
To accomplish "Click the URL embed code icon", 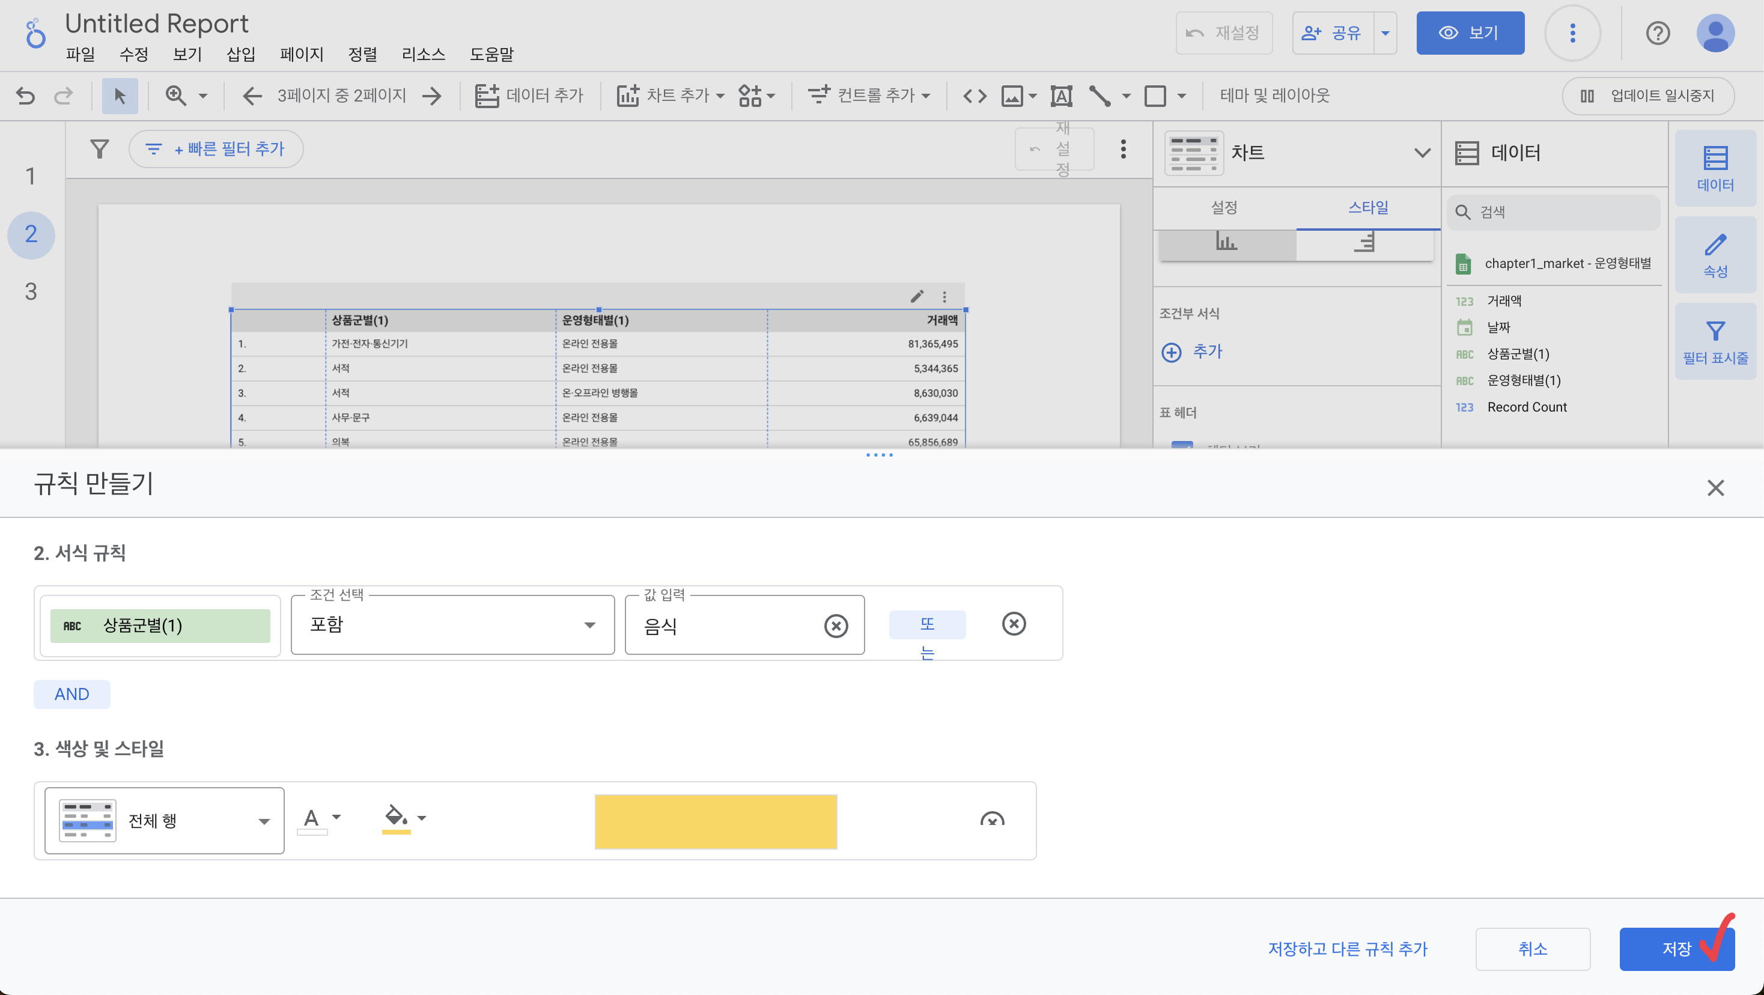I will (975, 96).
